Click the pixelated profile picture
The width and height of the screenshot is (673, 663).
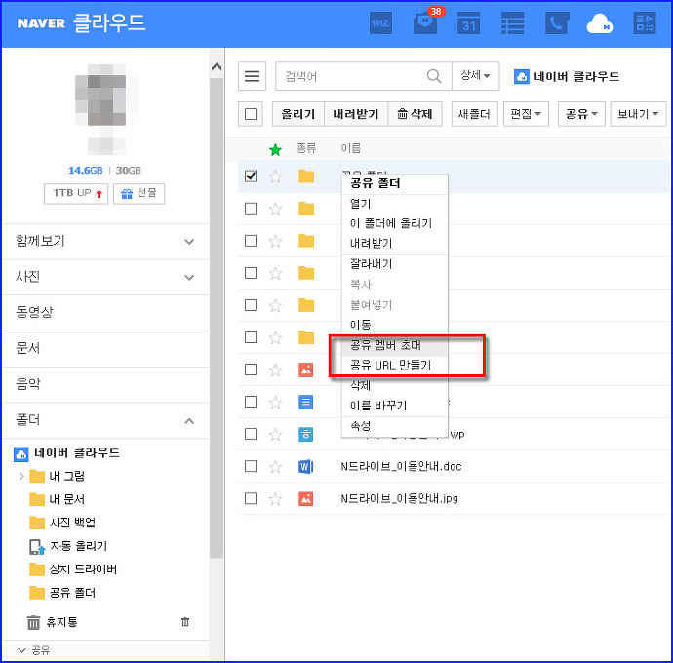point(107,109)
